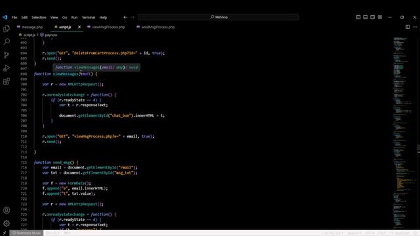Click the "viewMsgProcess.php?e=" string on line 710
This screenshot has height=236, width=420.
[96, 136]
